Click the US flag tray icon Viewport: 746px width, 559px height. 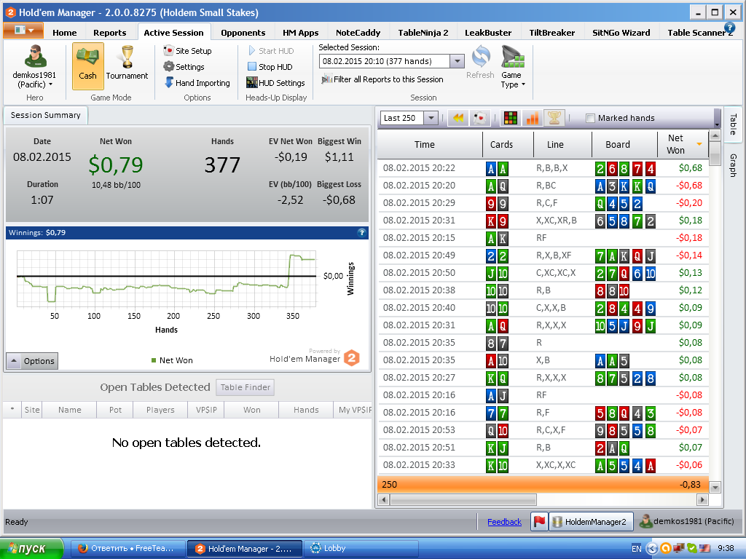coord(704,549)
